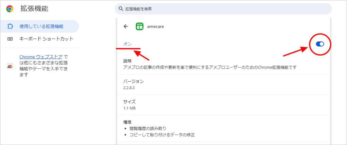Click the Chrome Web Store rainbow icon
Screen dimensions: 347x145
coord(10,66)
